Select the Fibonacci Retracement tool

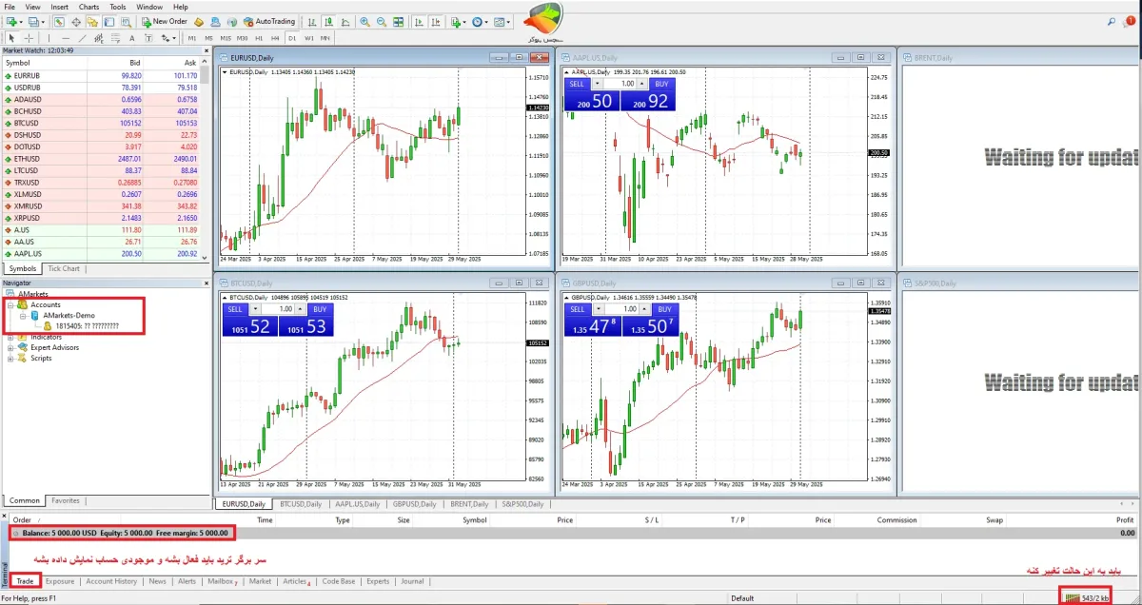point(115,38)
